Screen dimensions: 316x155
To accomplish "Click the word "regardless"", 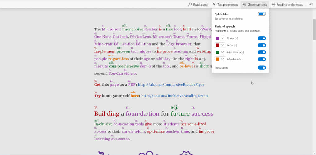I will (118, 59).
